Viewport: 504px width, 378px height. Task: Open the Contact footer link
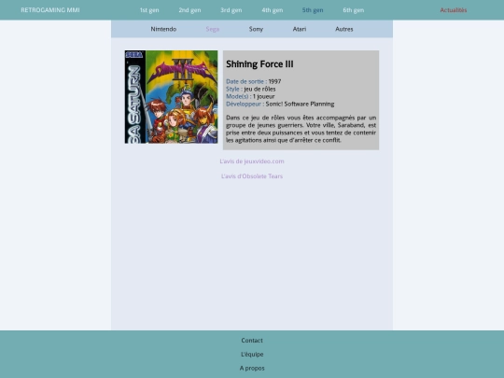tap(252, 340)
